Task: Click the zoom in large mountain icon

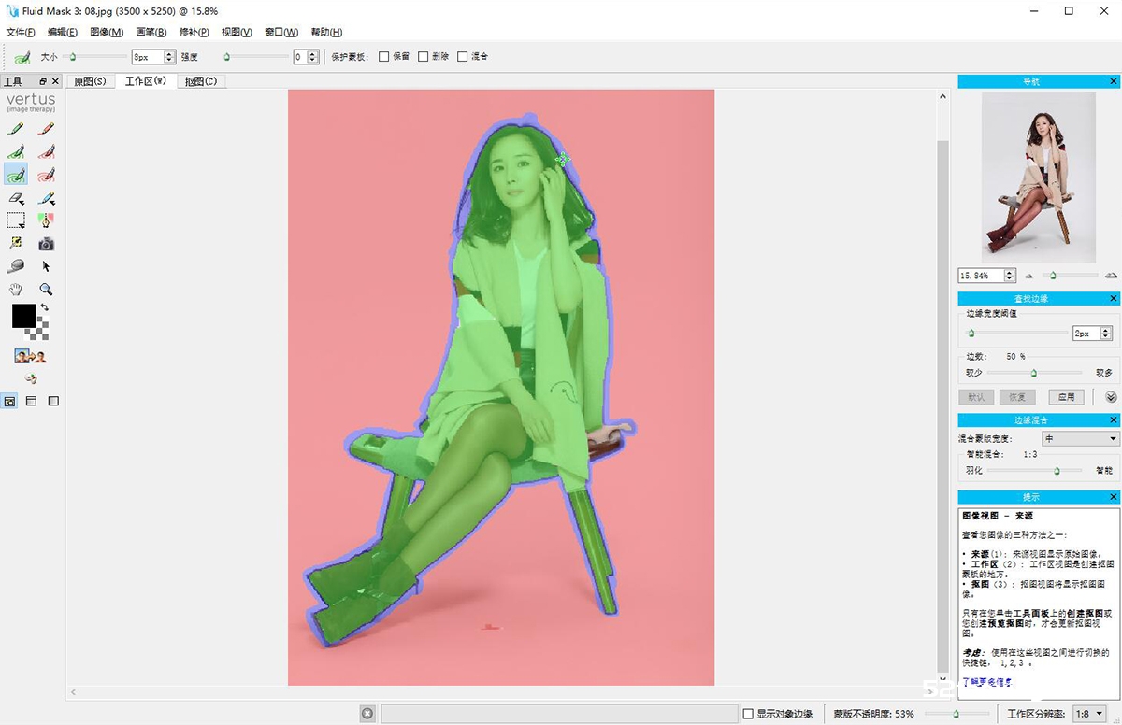Action: (1111, 276)
